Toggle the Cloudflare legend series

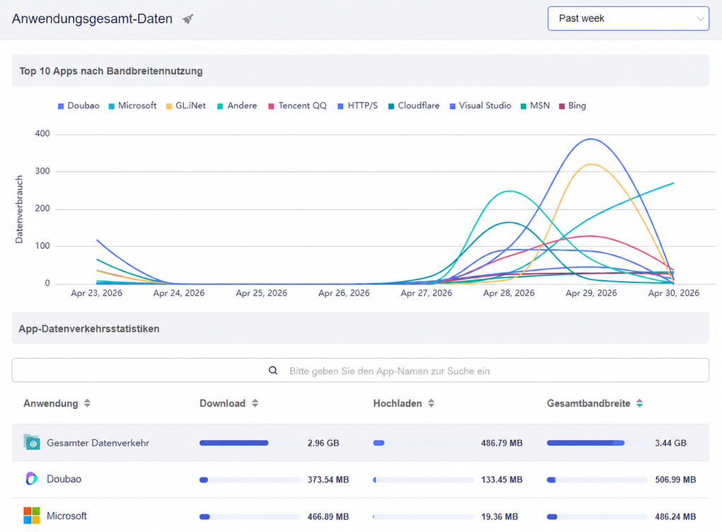click(x=414, y=105)
